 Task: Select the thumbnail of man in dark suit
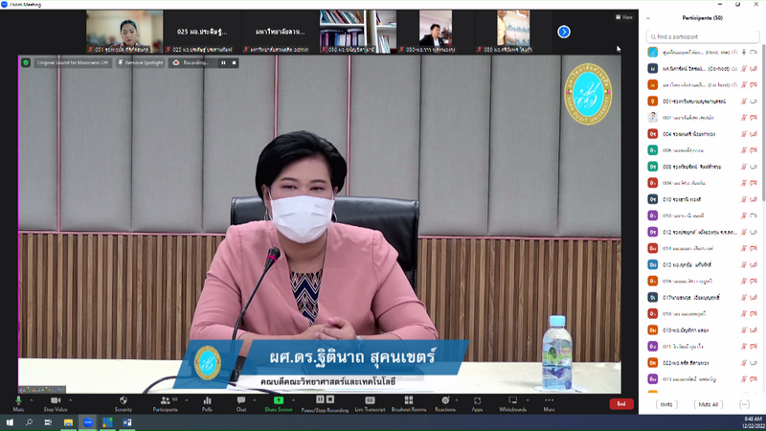click(436, 32)
